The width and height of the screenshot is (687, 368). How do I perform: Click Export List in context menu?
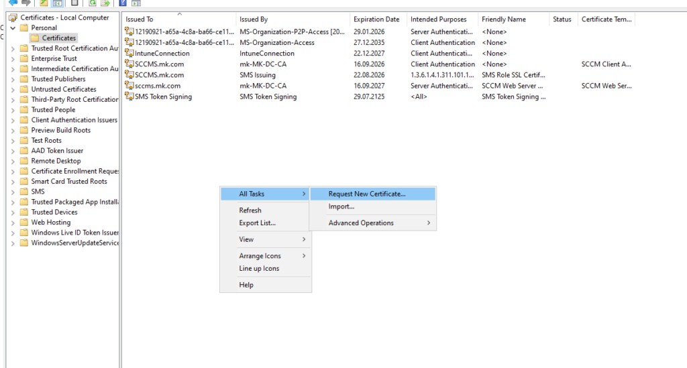(257, 223)
